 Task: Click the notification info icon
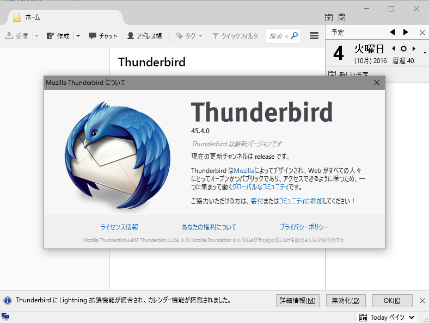click(x=8, y=301)
